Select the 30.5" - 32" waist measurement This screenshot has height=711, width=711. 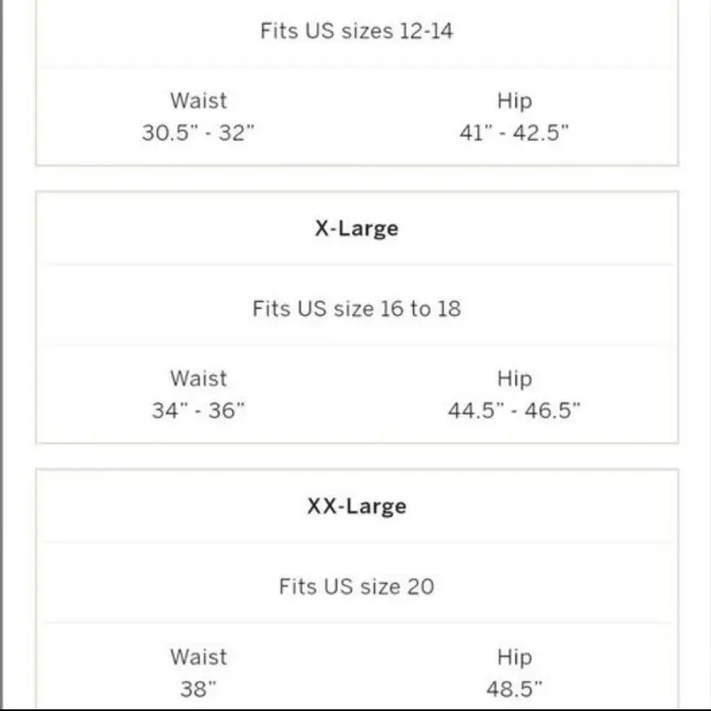(198, 133)
